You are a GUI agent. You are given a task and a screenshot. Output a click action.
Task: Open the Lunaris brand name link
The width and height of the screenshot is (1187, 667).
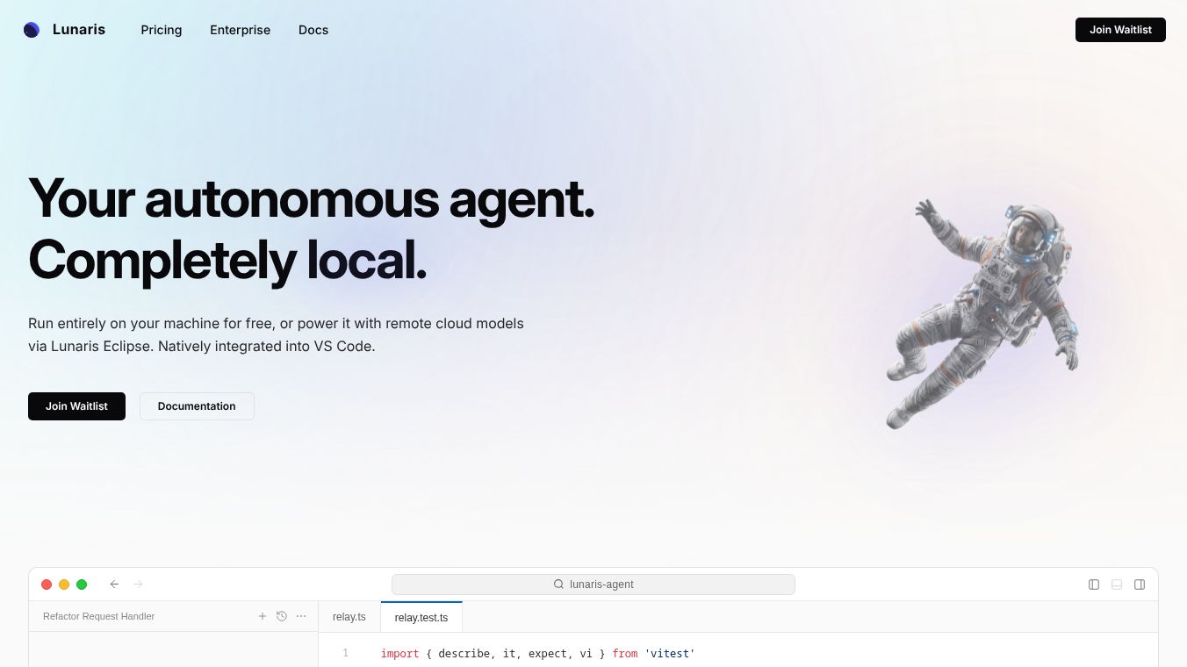point(79,30)
